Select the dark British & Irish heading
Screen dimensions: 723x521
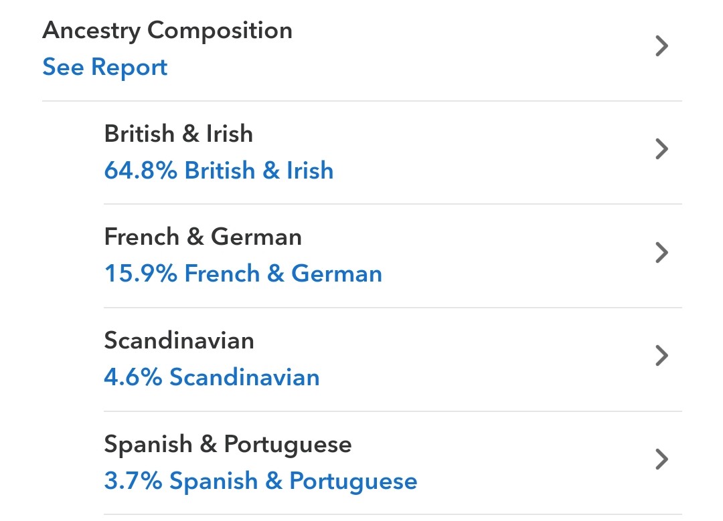click(x=179, y=134)
